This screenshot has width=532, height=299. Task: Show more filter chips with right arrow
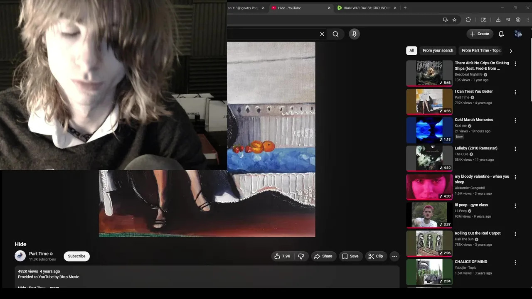511,51
